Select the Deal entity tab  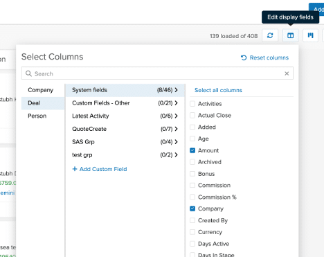(43, 103)
